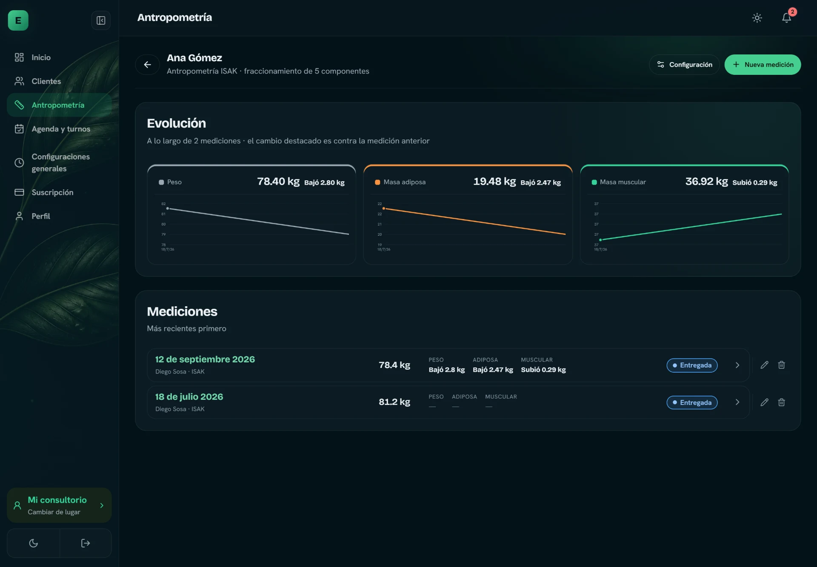This screenshot has height=567, width=817.
Task: Open 12 de septiembre 2026 measurement
Action: pos(448,365)
